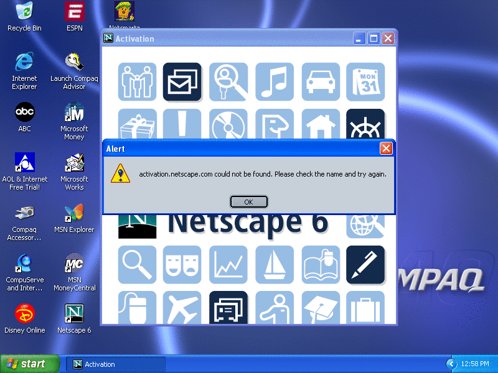Select Recycle Bin desktop icon
The width and height of the screenshot is (498, 373).
click(x=24, y=17)
